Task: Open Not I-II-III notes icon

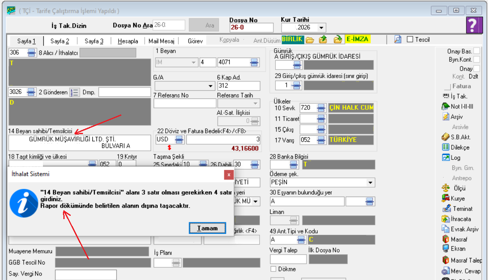Action: coord(445,106)
